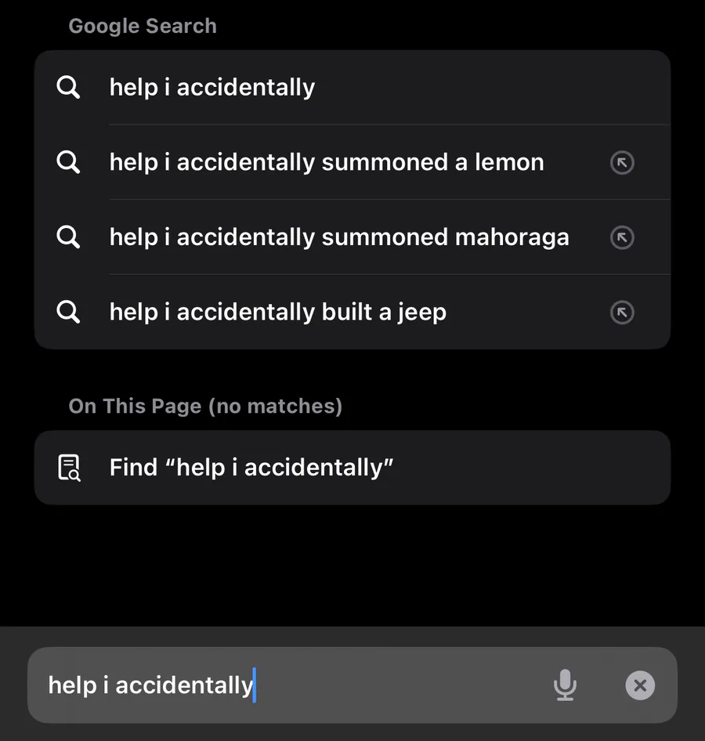Image resolution: width=705 pixels, height=741 pixels.
Task: Tap the arrow icon on jeep suggestion
Action: click(x=622, y=313)
